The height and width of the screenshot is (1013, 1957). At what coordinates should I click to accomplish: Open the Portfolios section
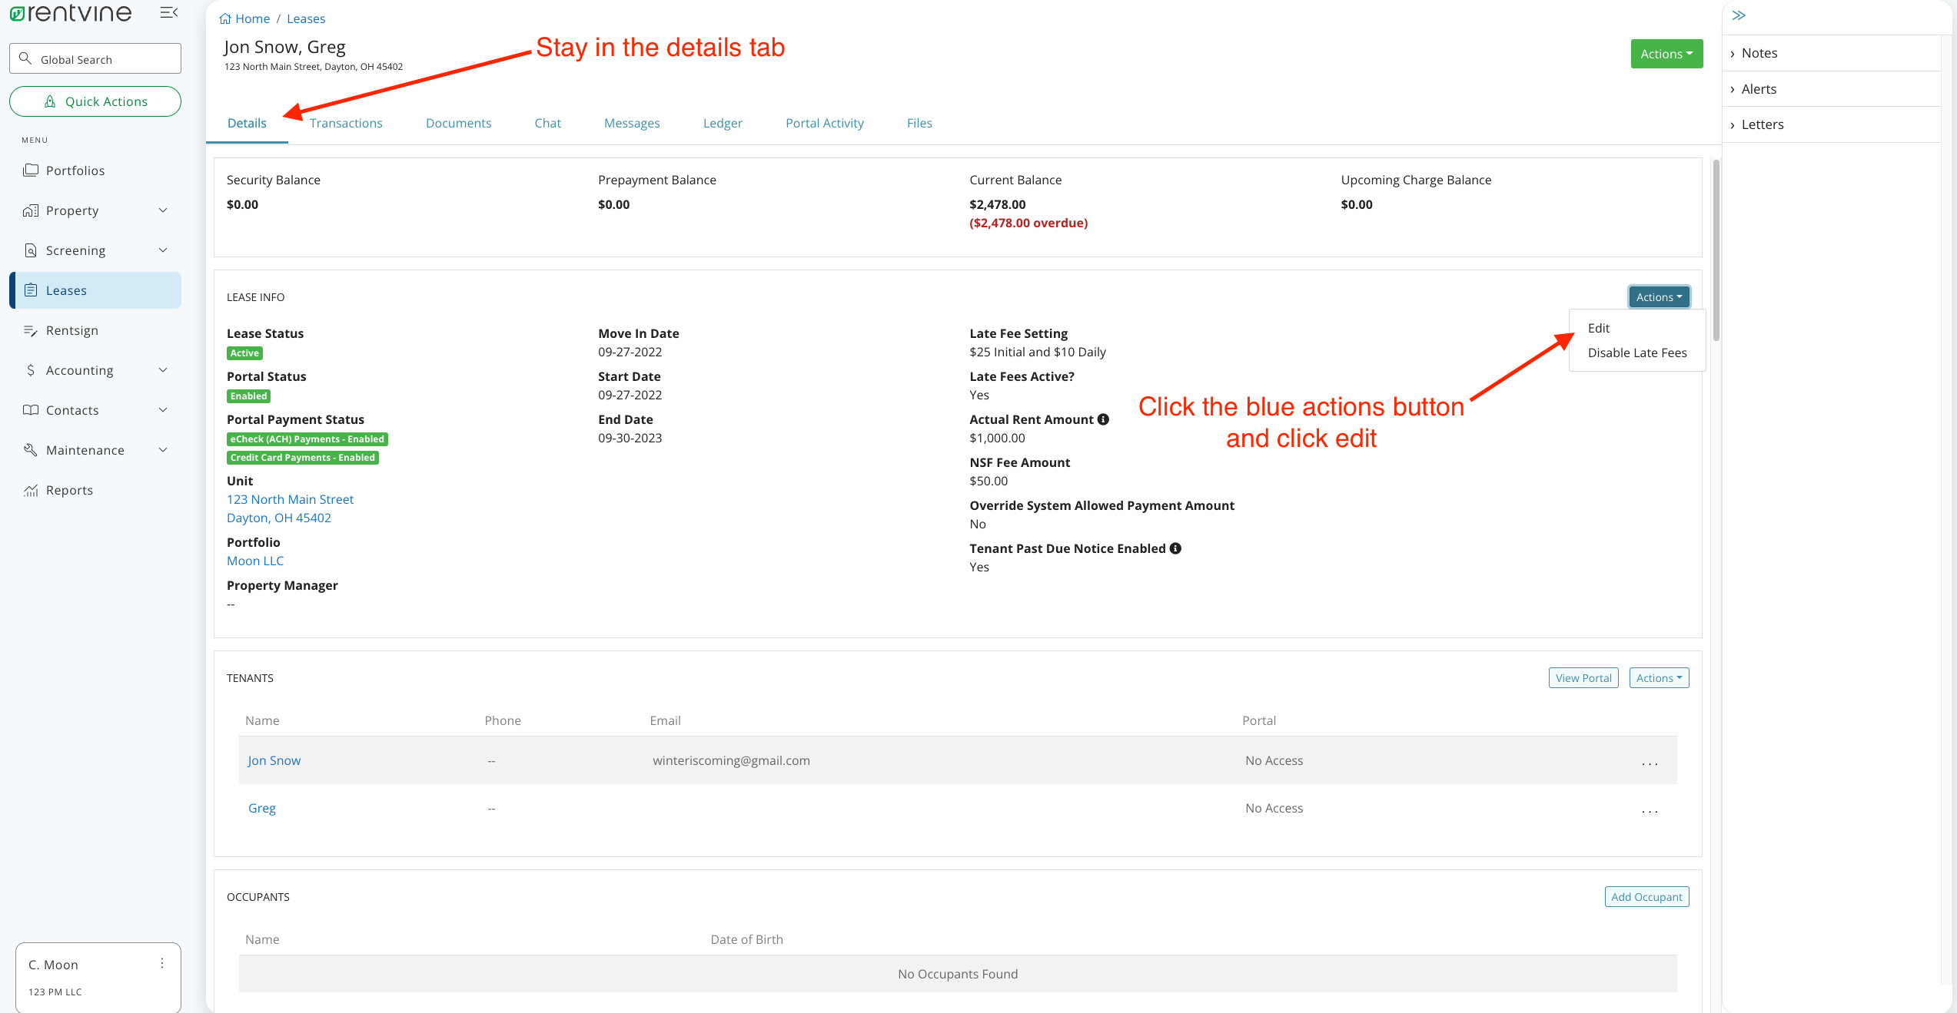click(75, 170)
